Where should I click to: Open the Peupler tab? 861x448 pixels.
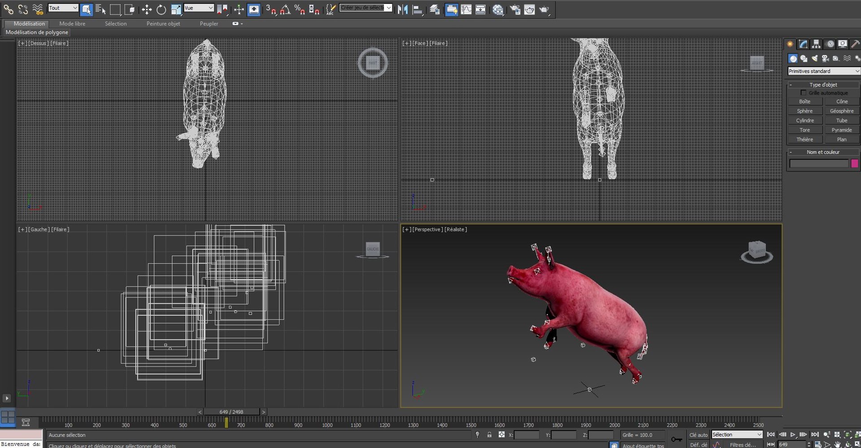(209, 24)
